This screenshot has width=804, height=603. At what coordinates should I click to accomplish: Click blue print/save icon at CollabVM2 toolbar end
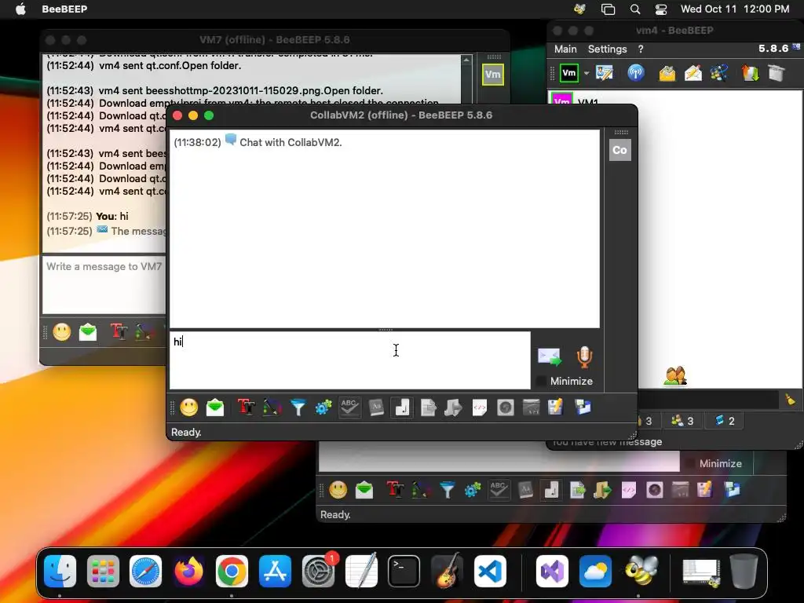[583, 407]
